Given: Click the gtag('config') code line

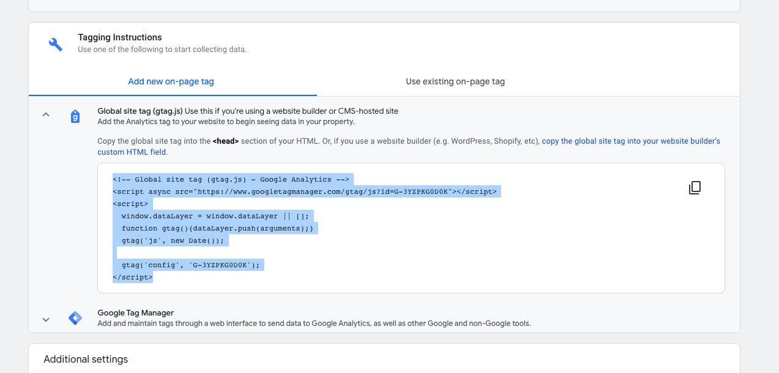Looking at the screenshot, I should pos(191,265).
